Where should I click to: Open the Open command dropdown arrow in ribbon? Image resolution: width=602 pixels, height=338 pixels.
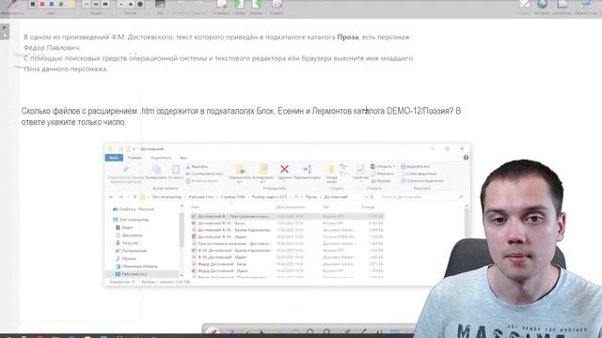tap(394, 167)
